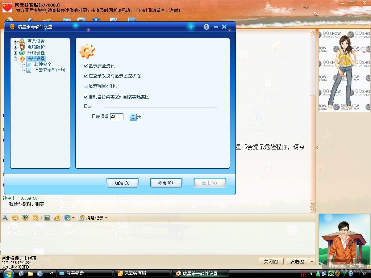Open 消息记录 message history

[92, 218]
